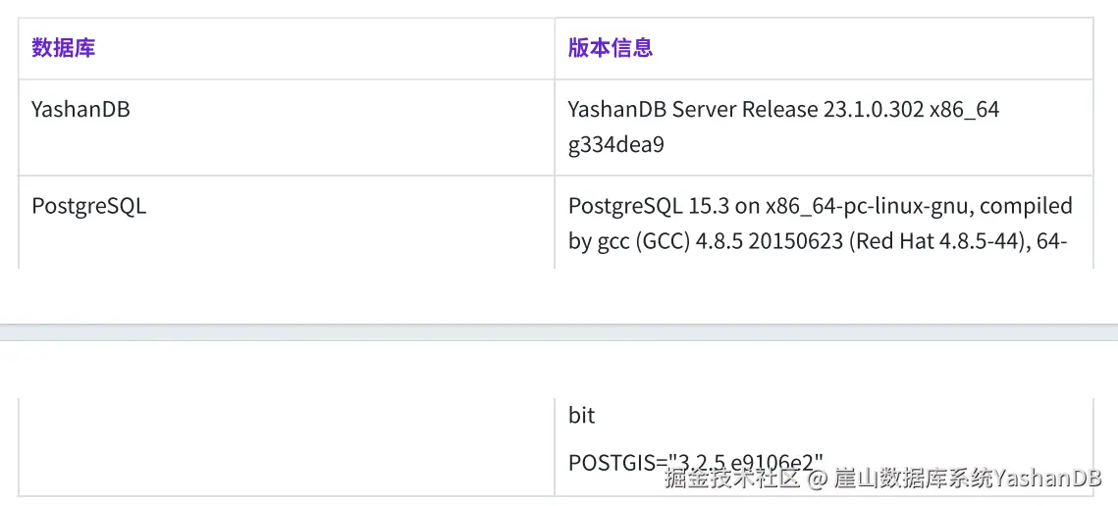
Task: Click the empty cell left of POSTGIS
Action: 286,447
